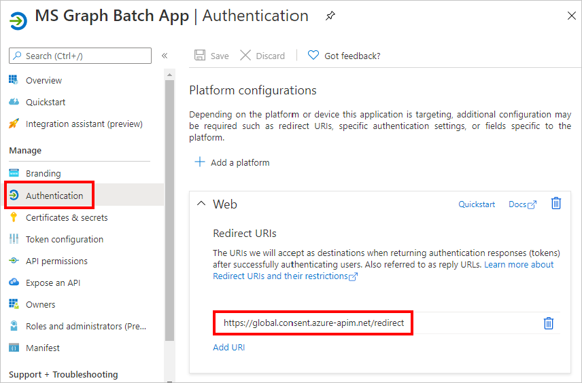The width and height of the screenshot is (582, 383).
Task: Click Discard in the toolbar
Action: pos(270,56)
